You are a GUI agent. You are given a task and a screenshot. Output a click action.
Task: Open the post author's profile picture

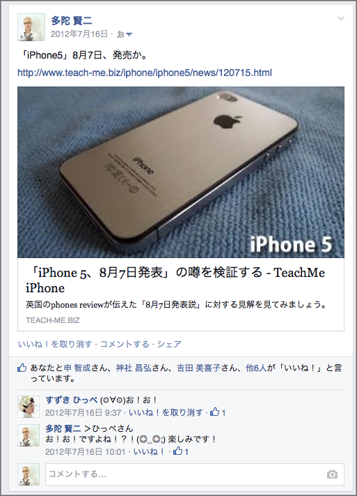click(31, 27)
